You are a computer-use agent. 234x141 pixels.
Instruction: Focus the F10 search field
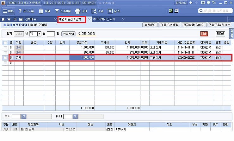coord(215,11)
